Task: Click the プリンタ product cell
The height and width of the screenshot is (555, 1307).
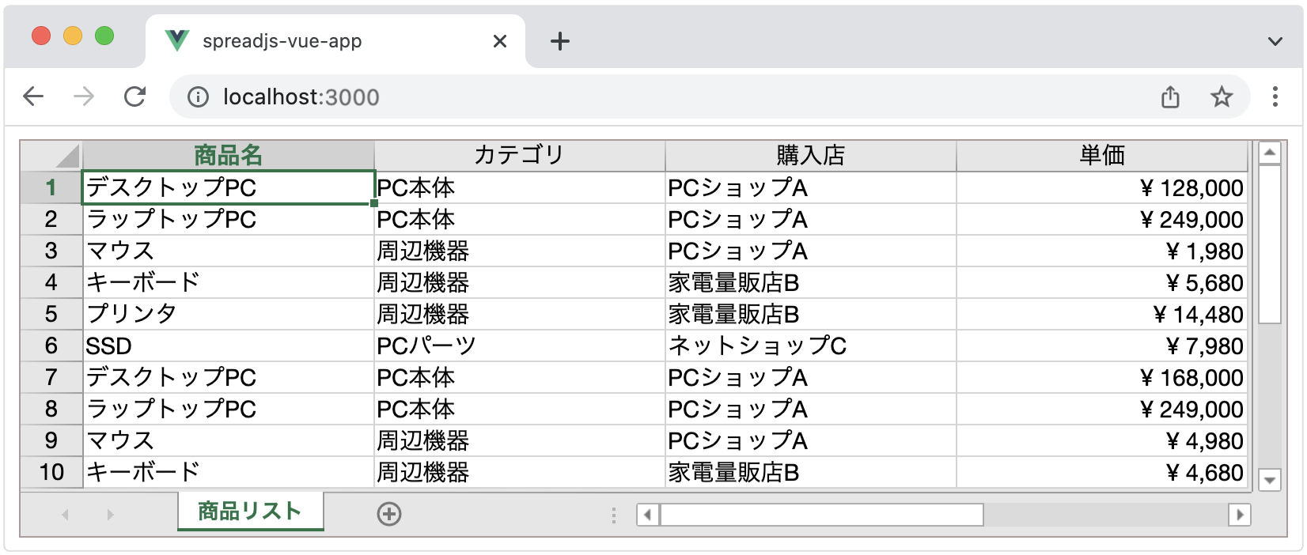Action: click(229, 314)
